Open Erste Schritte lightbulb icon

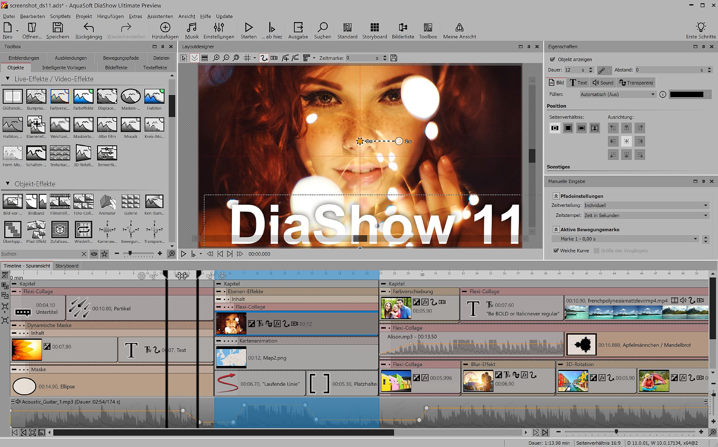tap(701, 28)
